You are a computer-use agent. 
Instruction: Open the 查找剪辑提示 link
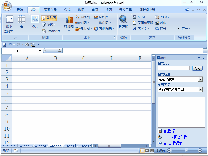(x=173, y=143)
